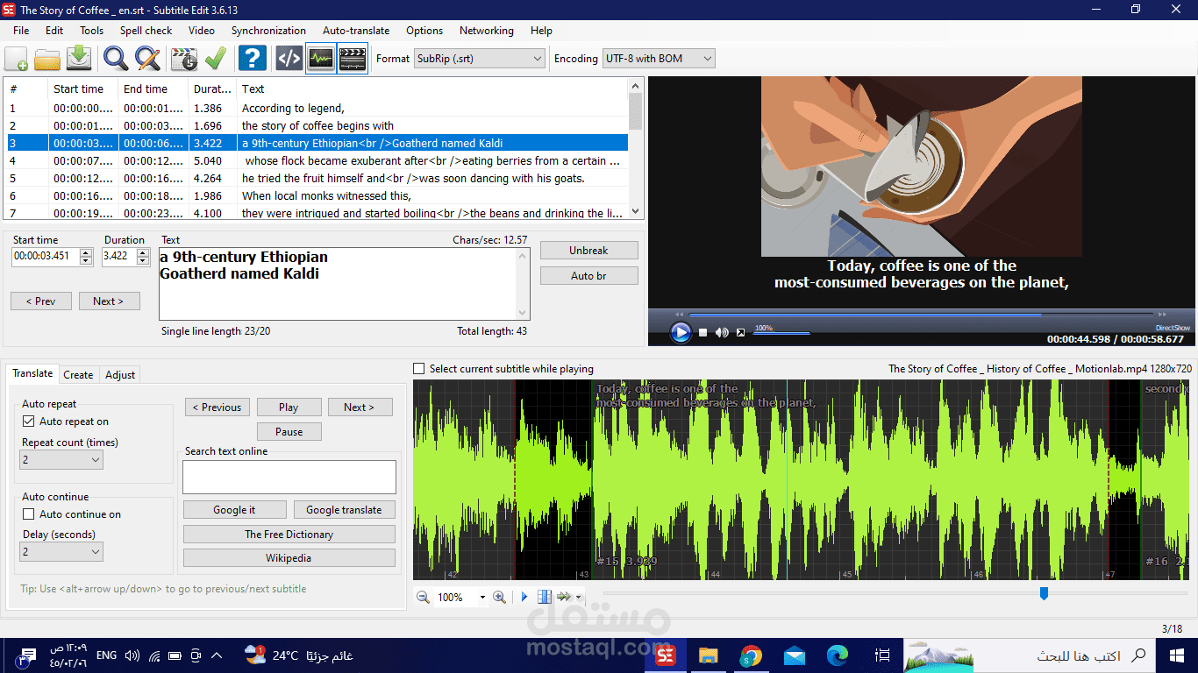Switch to the Adjust tab
The height and width of the screenshot is (673, 1198).
120,375
